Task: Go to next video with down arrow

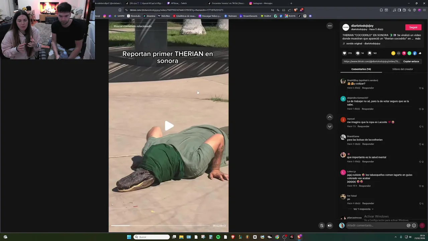Action: point(330,126)
